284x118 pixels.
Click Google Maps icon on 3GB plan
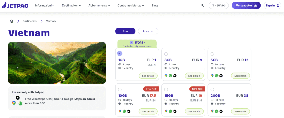tap(166, 76)
